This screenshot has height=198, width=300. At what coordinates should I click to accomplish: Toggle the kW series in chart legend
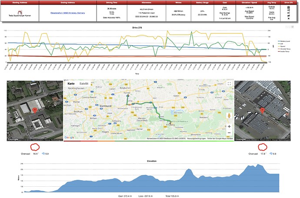[280, 44]
